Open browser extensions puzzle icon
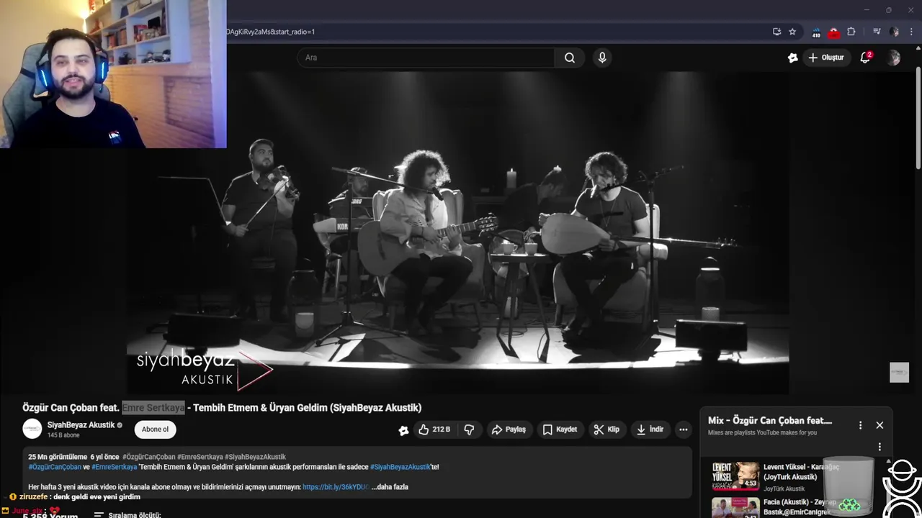This screenshot has width=922, height=518. pos(851,32)
